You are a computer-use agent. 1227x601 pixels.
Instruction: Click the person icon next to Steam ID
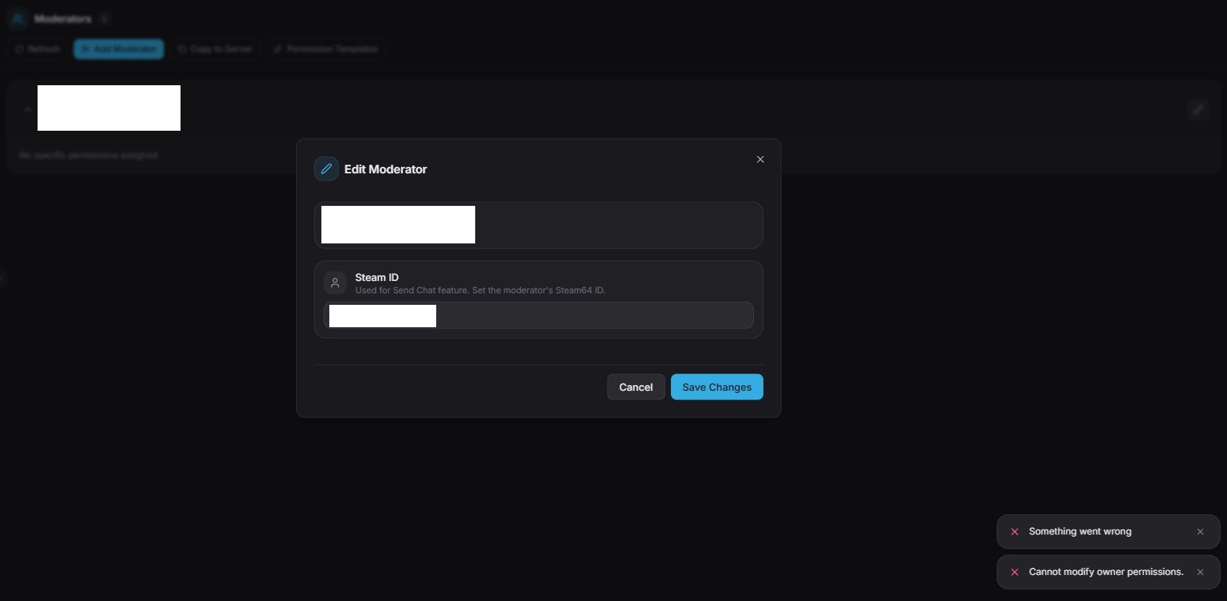click(335, 283)
